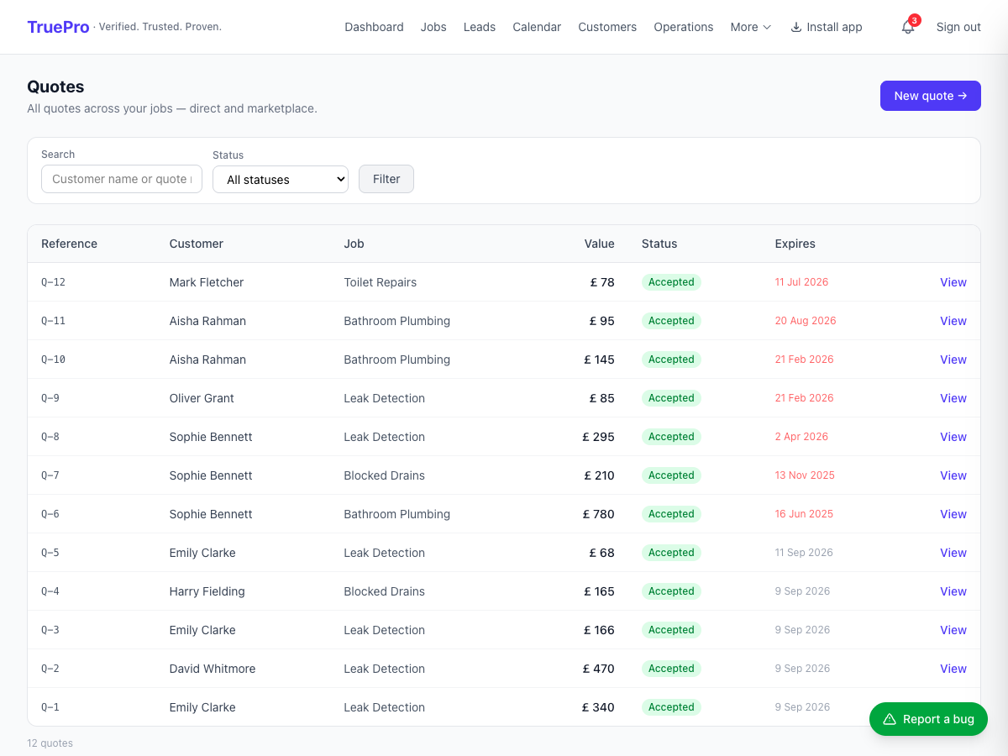View quote Q-5
The height and width of the screenshot is (756, 1008).
(x=953, y=553)
